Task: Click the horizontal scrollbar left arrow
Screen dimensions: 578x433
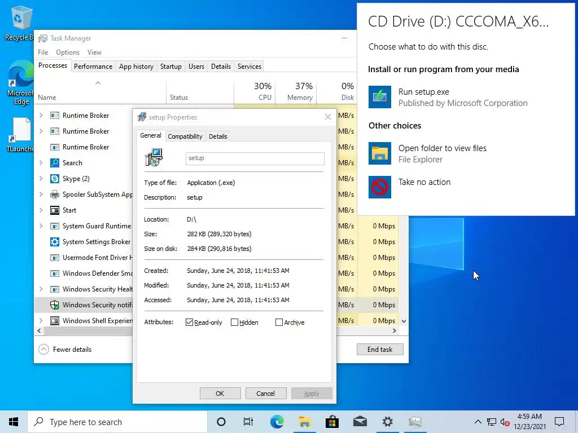Action: click(39, 330)
